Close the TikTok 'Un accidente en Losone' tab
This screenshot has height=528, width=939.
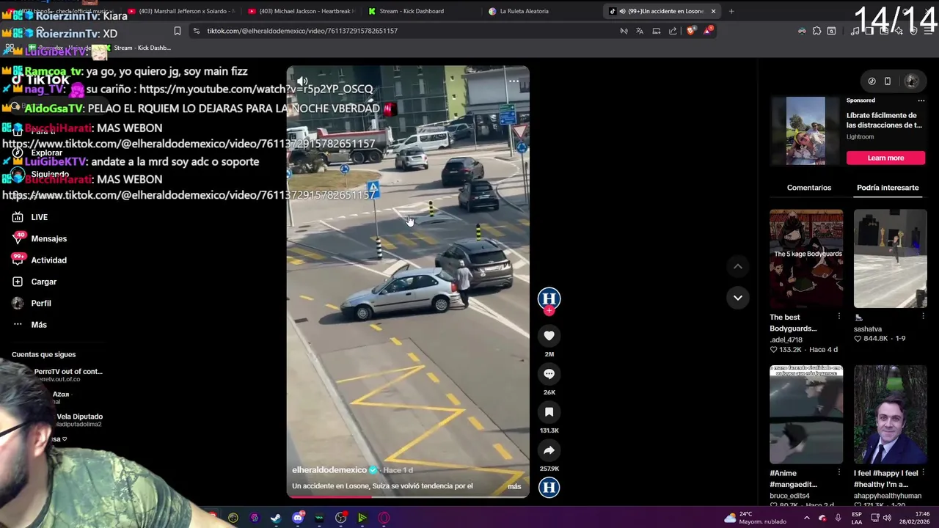pos(713,11)
